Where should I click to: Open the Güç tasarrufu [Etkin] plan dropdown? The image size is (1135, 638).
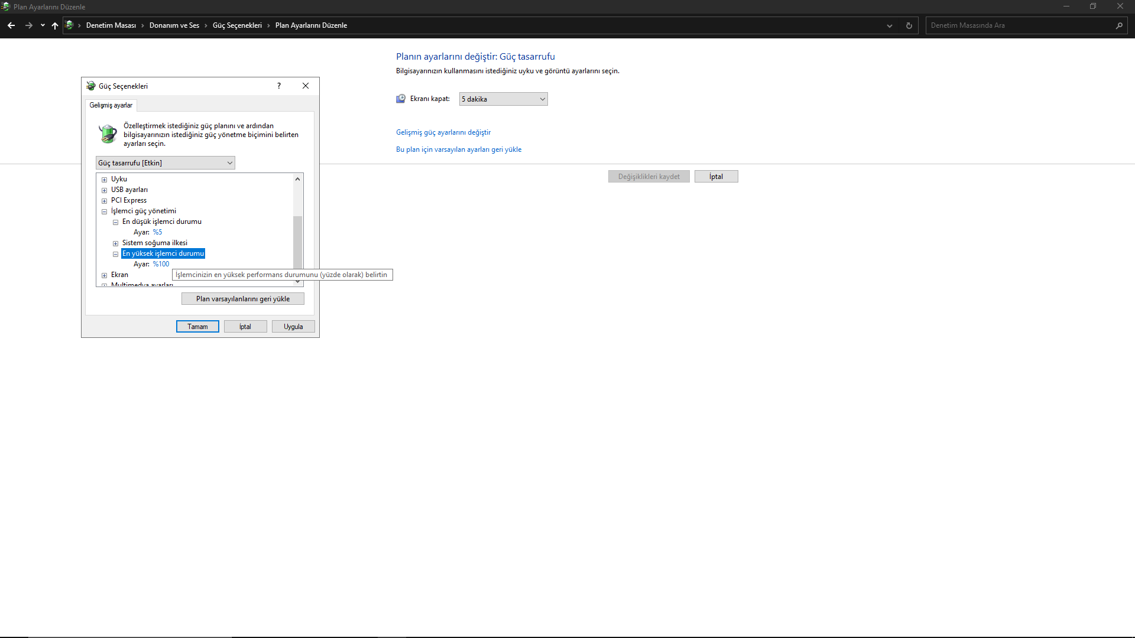(x=165, y=163)
